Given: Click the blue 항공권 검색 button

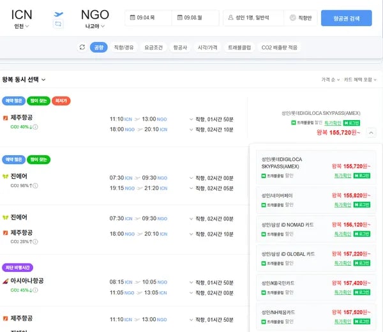Looking at the screenshot, I should point(347,18).
